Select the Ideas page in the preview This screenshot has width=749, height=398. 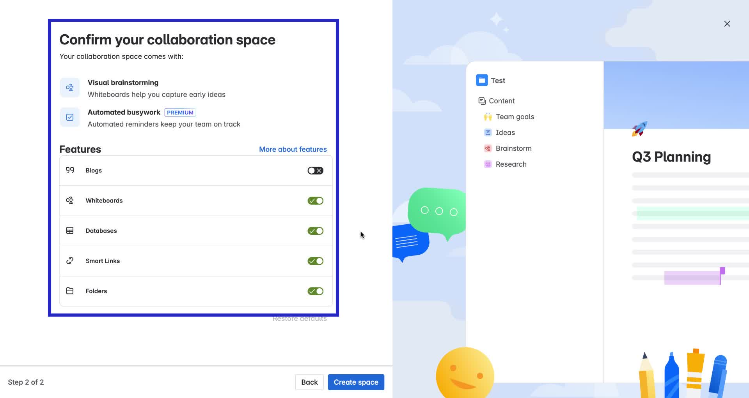tap(505, 132)
